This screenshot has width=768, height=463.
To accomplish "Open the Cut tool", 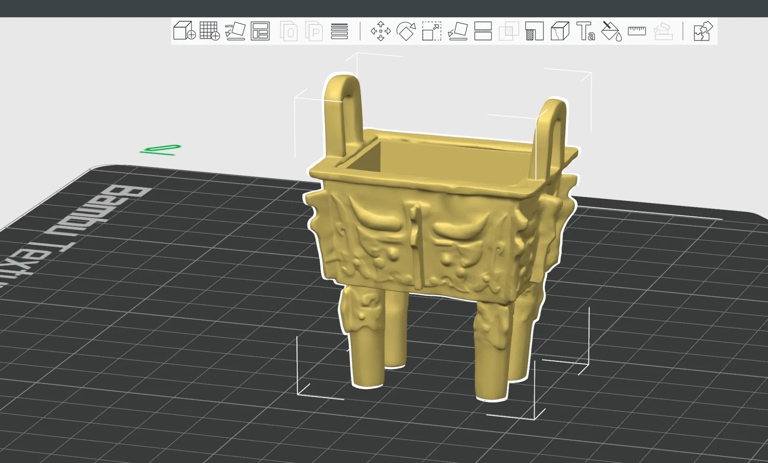I will [x=483, y=31].
